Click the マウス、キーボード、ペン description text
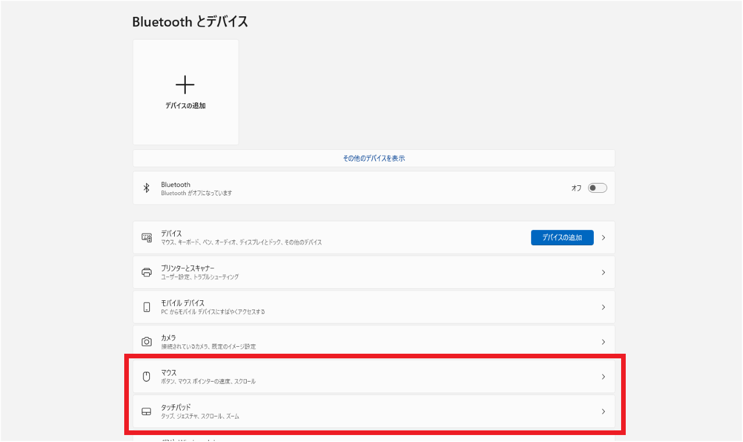 tap(241, 242)
